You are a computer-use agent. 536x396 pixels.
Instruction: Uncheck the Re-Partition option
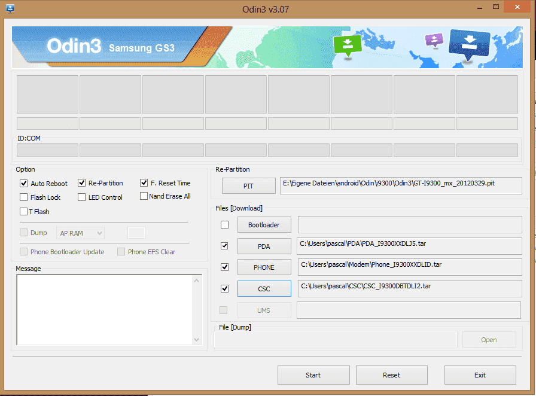81,183
